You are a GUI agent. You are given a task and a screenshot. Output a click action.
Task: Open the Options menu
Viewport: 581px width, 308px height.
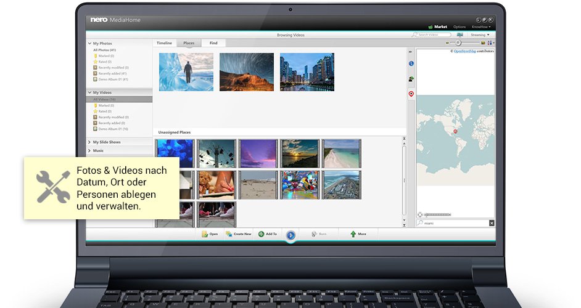pyautogui.click(x=459, y=26)
